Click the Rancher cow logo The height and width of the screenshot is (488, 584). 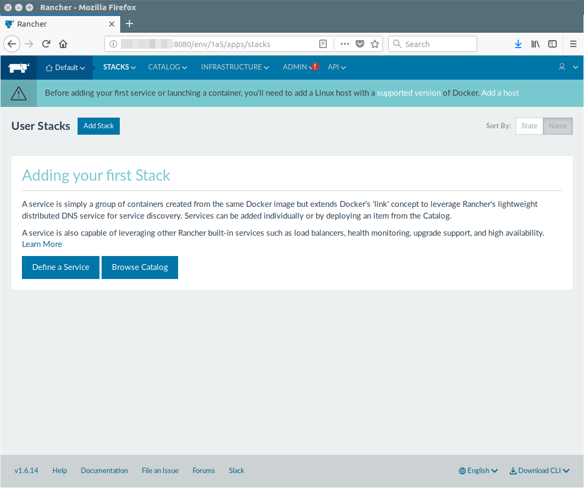(x=18, y=67)
